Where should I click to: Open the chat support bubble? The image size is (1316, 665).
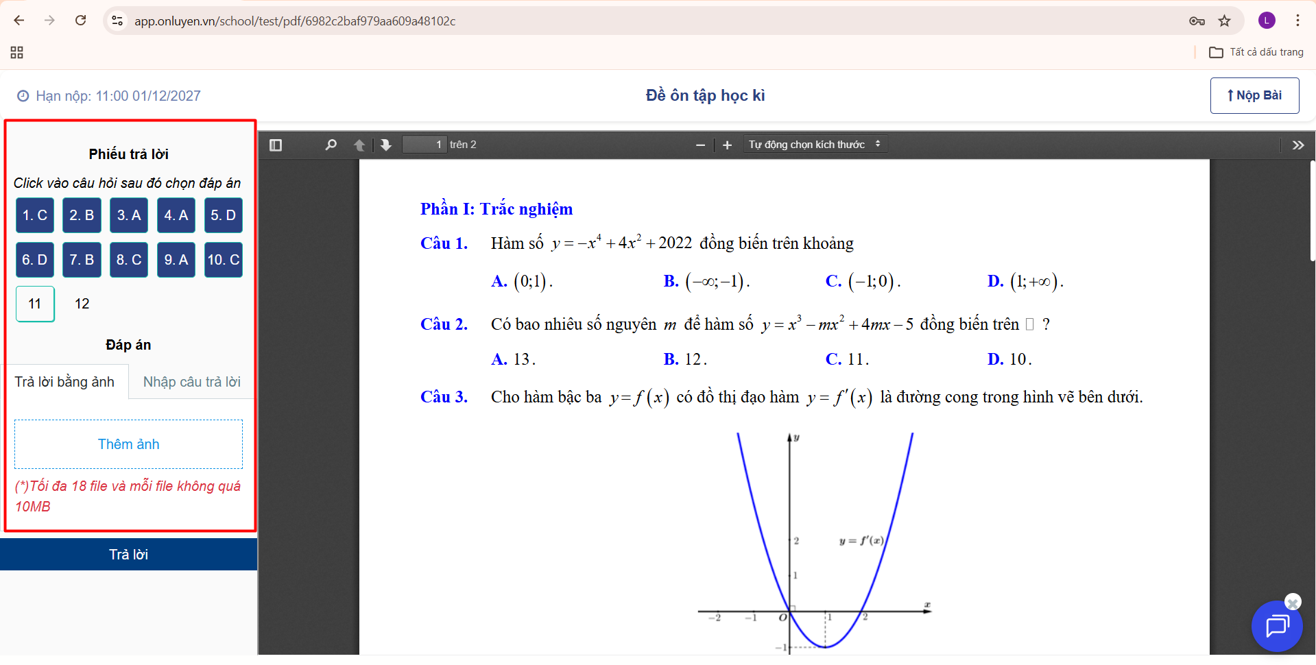click(1276, 627)
